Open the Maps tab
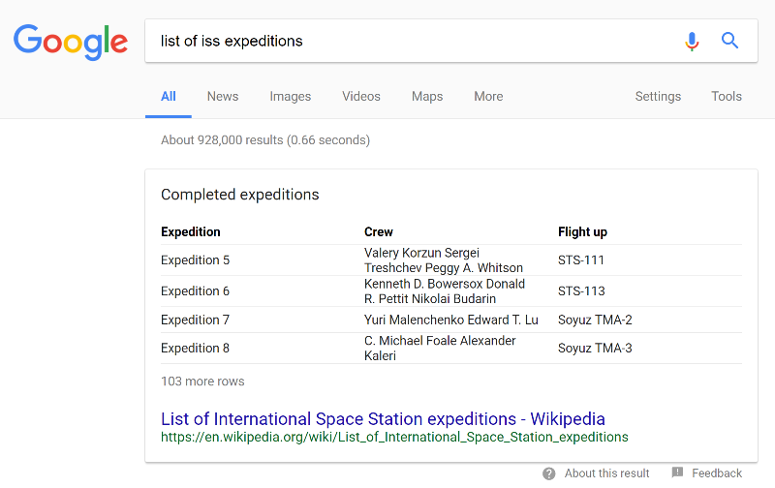Viewport: 775px width, 488px height. (427, 96)
